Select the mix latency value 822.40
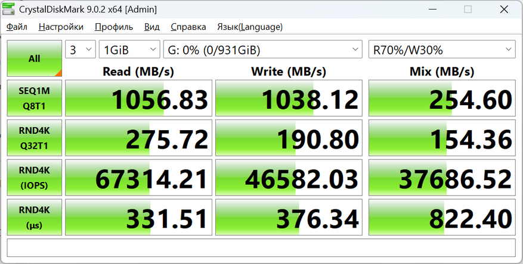The image size is (523, 264). (x=442, y=218)
